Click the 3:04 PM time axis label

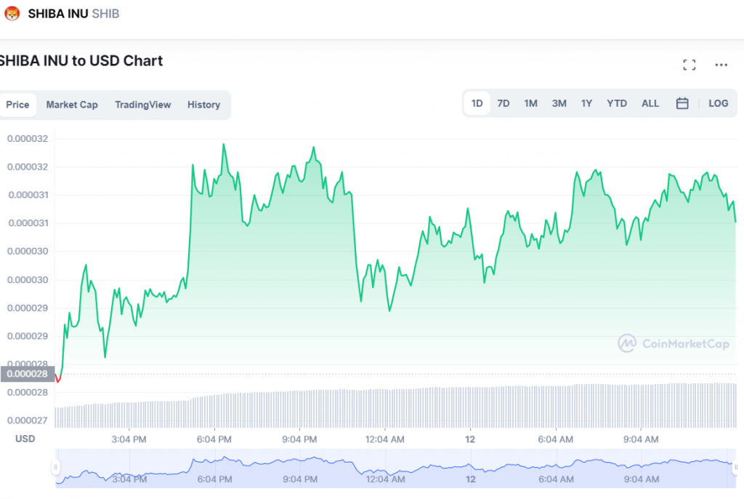pyautogui.click(x=129, y=439)
